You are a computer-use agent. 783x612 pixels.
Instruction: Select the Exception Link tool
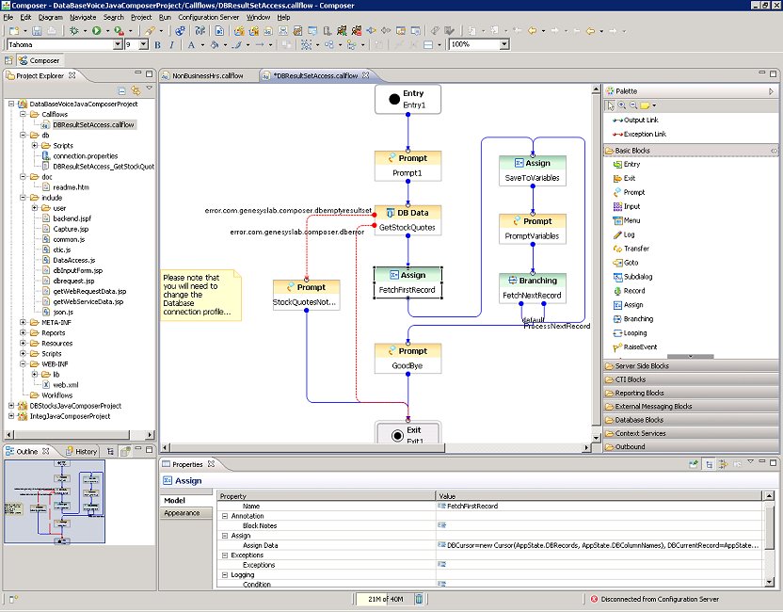coord(643,134)
